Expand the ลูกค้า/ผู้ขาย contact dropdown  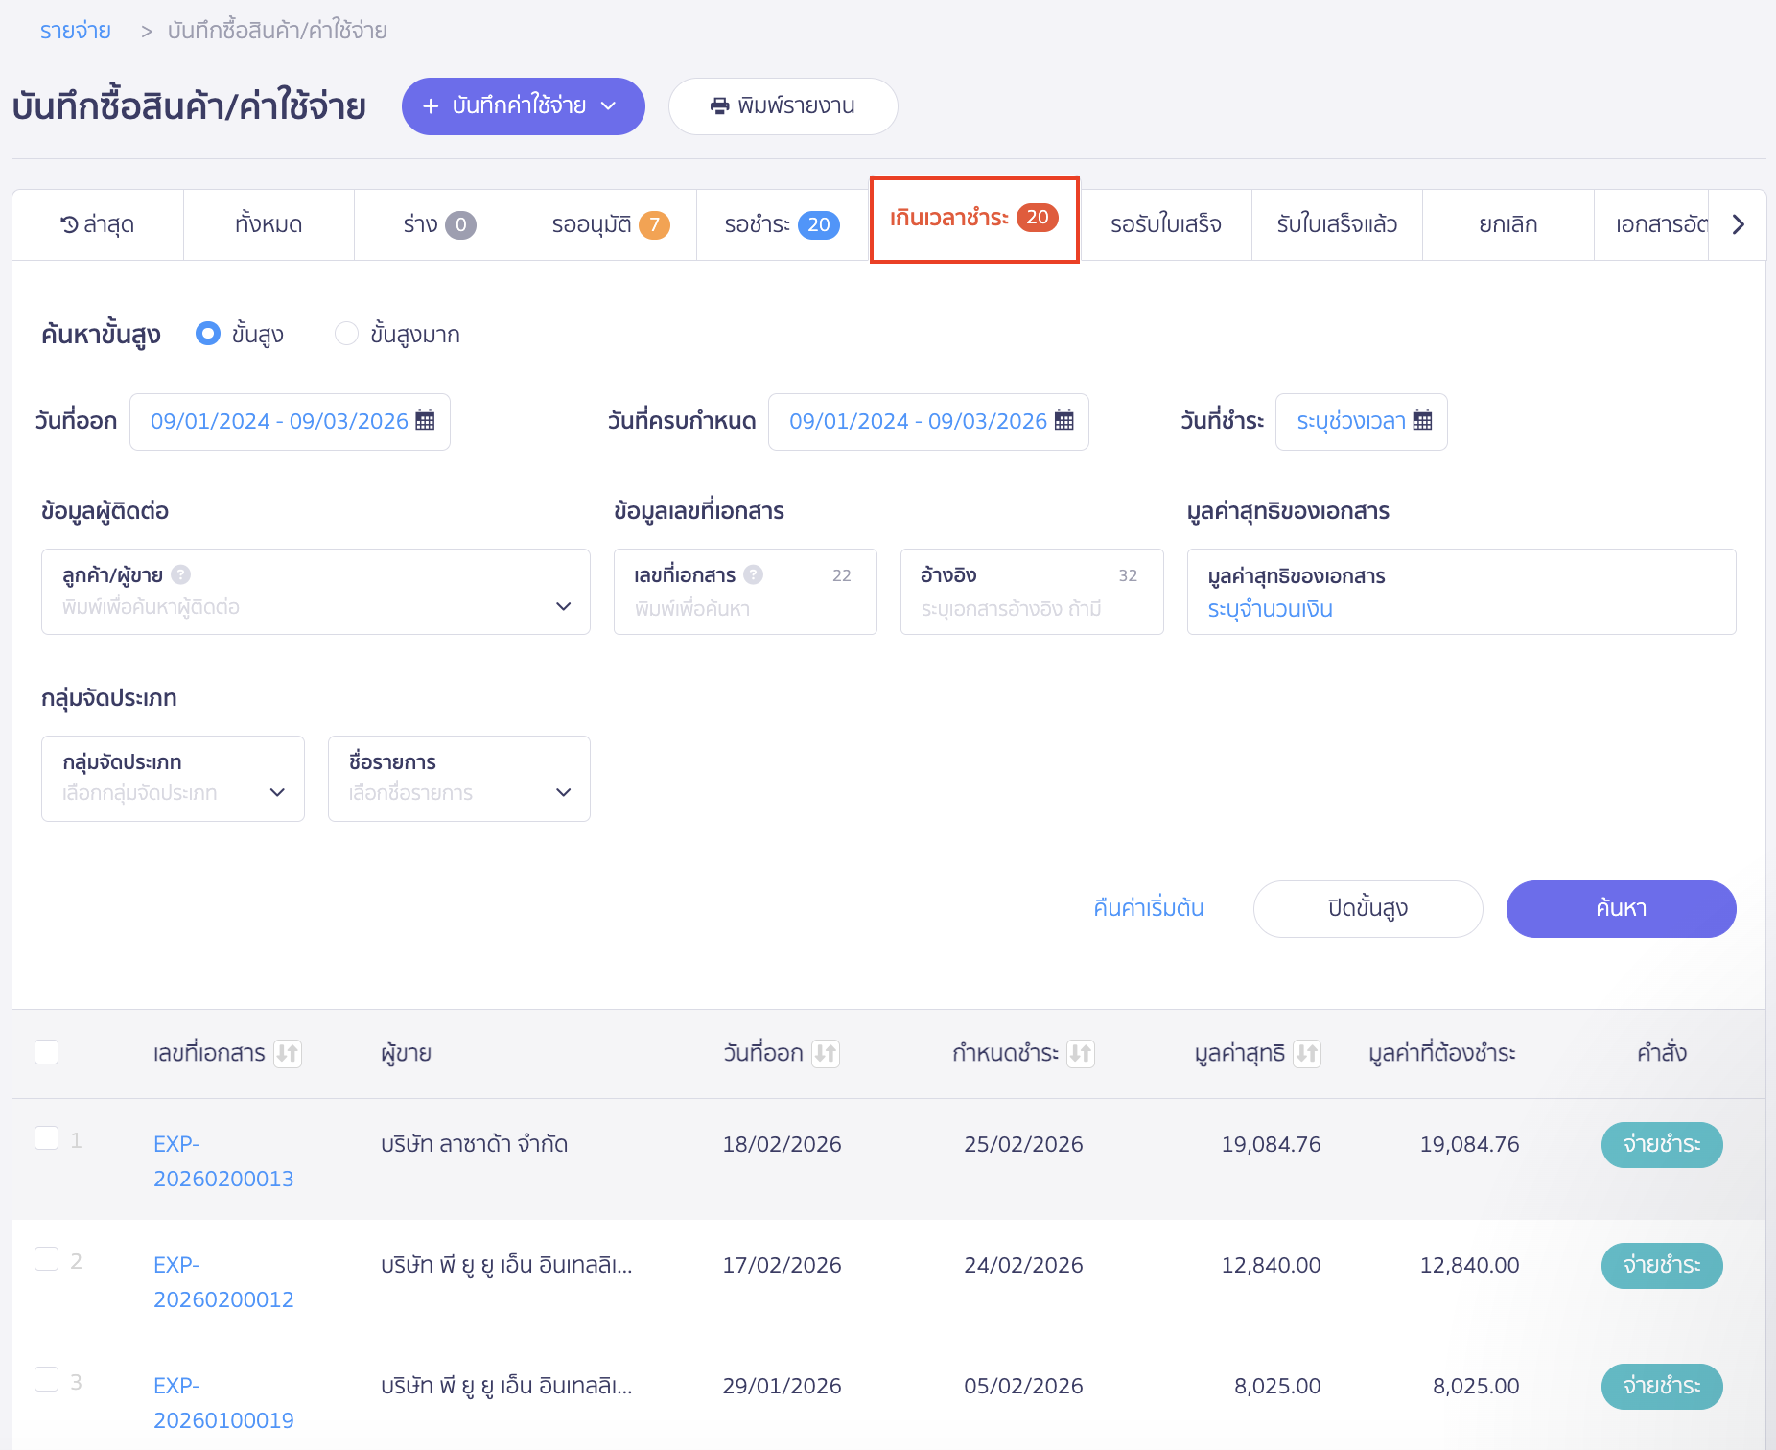(x=563, y=606)
